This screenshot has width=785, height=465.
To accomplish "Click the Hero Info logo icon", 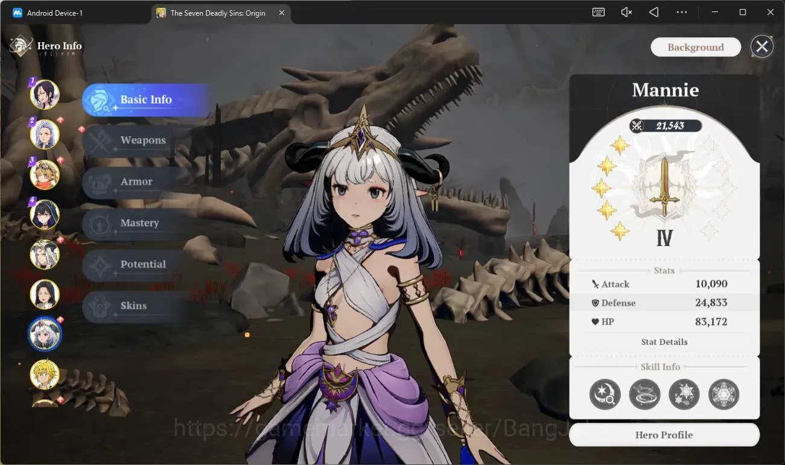I will 21,46.
